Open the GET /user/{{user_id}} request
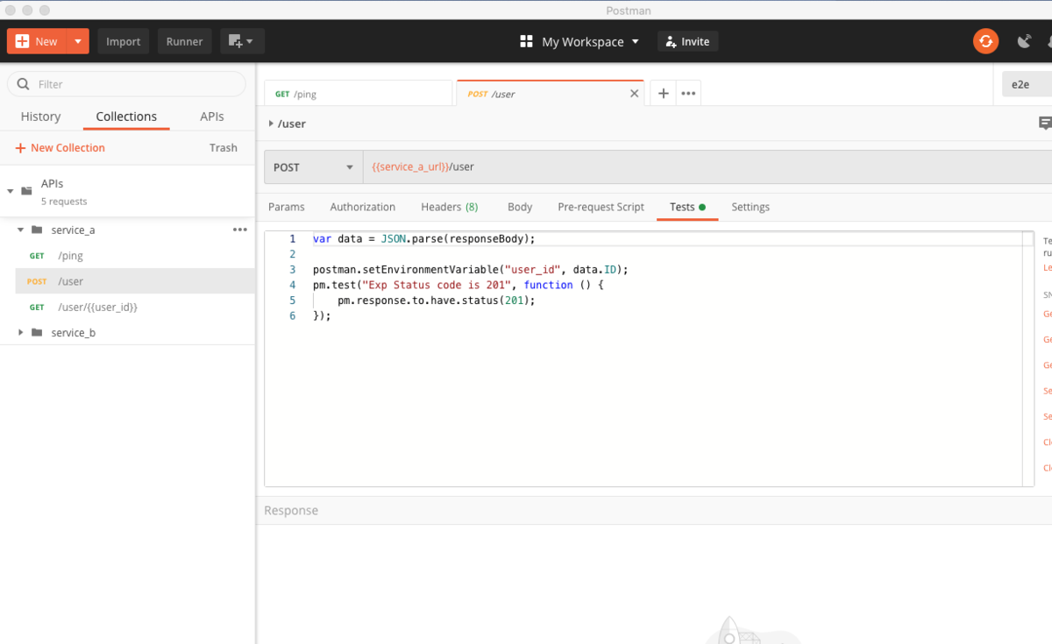The width and height of the screenshot is (1052, 644). (135, 308)
